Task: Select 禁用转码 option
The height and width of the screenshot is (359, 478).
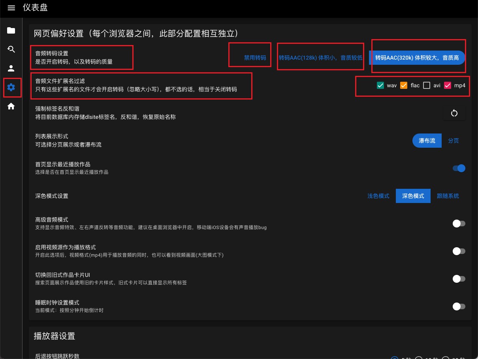Action: click(x=255, y=58)
